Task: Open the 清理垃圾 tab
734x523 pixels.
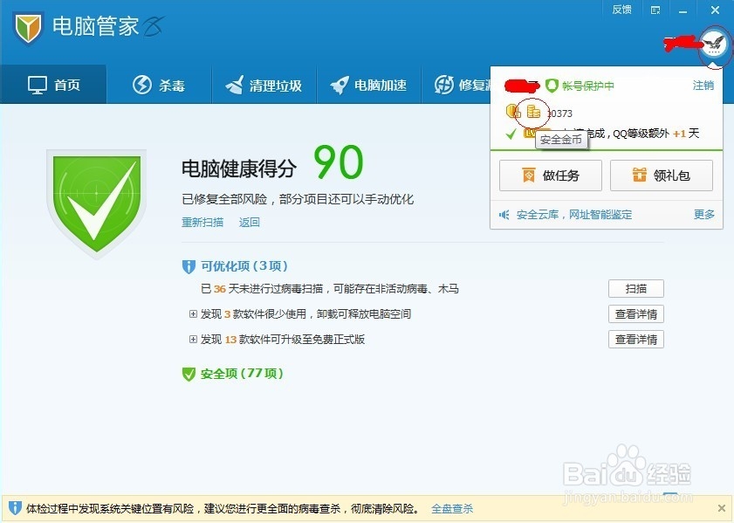Action: tap(264, 86)
